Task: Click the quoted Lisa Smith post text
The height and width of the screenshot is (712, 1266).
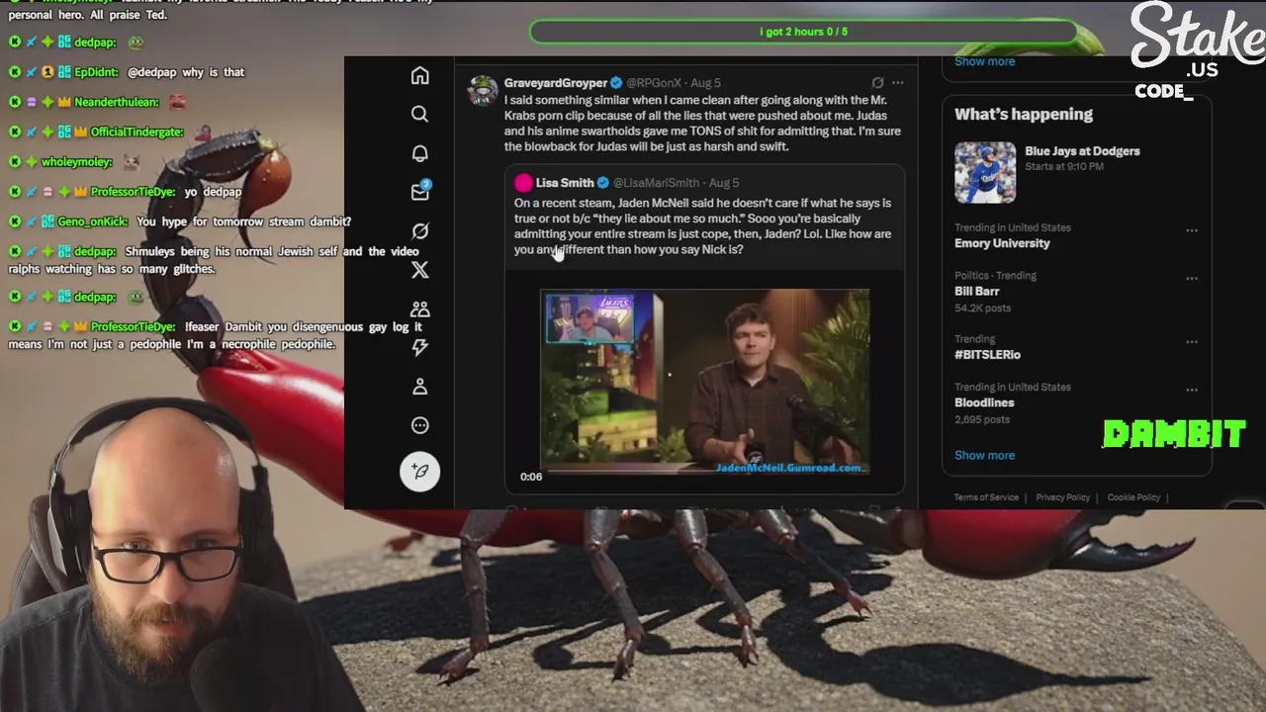Action: tap(703, 226)
